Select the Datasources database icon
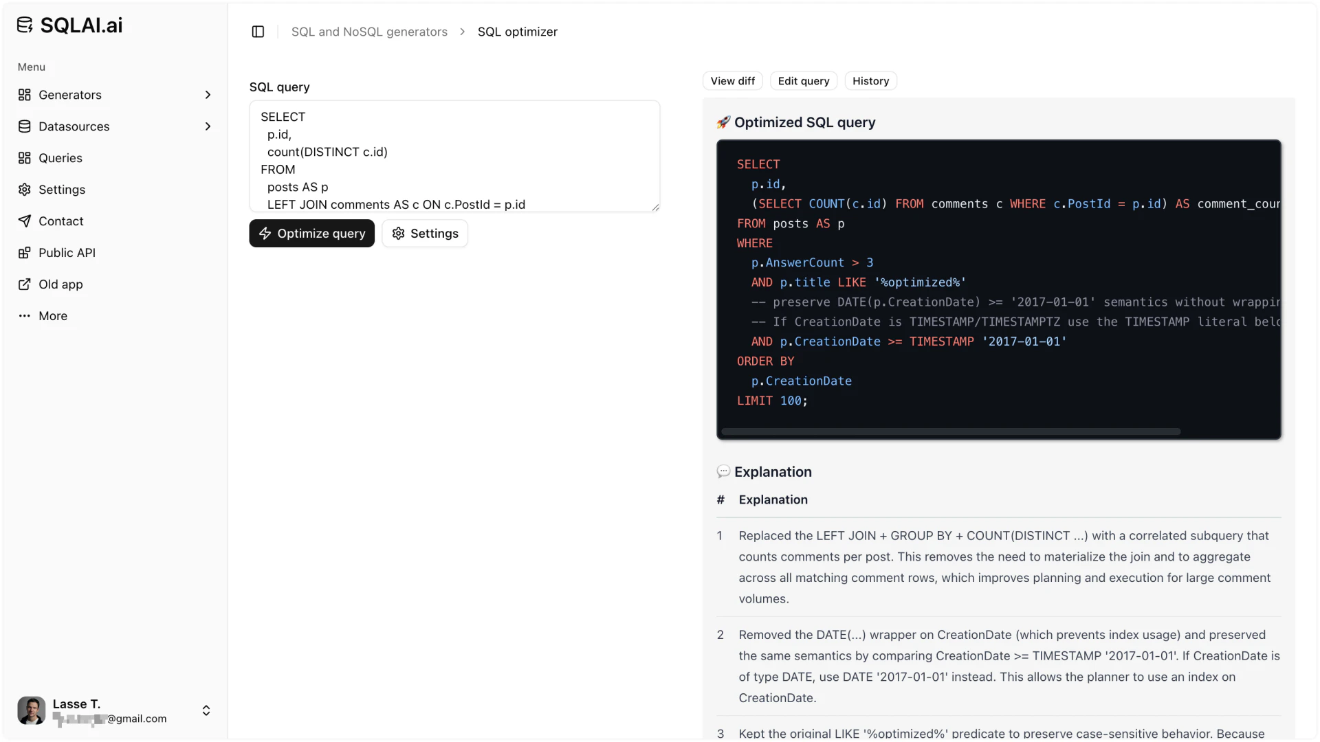The image size is (1320, 742). (x=25, y=126)
